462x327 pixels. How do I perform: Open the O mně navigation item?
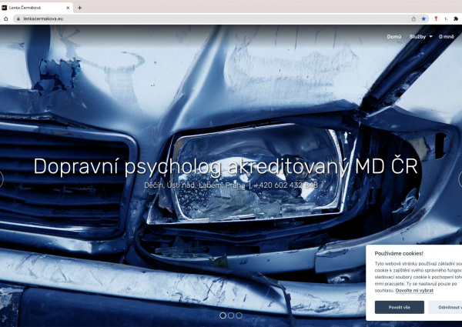(x=447, y=36)
